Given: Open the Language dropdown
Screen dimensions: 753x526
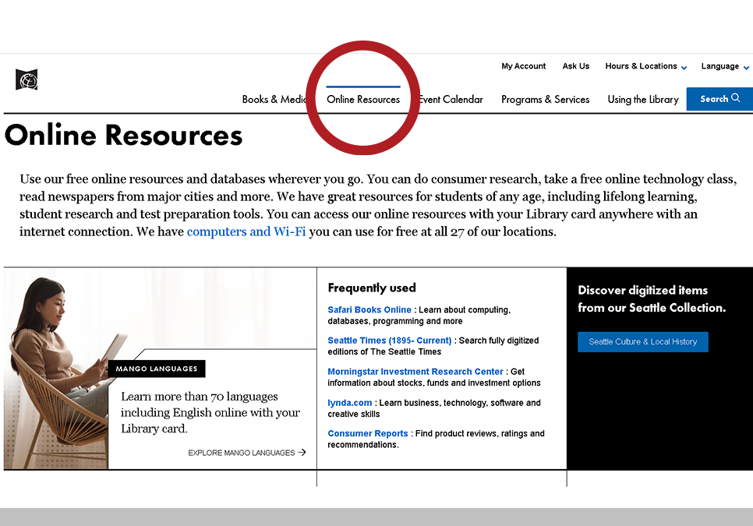Looking at the screenshot, I should (721, 66).
